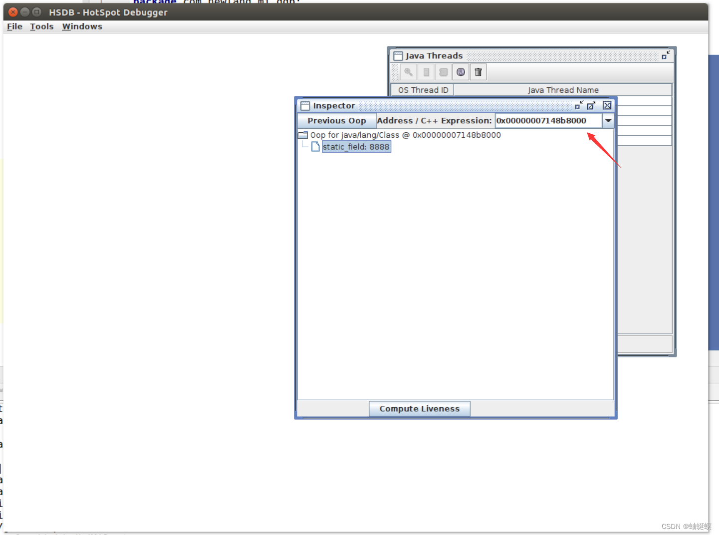
Task: Click the Show Java Stack Trace icon
Action: coord(443,72)
